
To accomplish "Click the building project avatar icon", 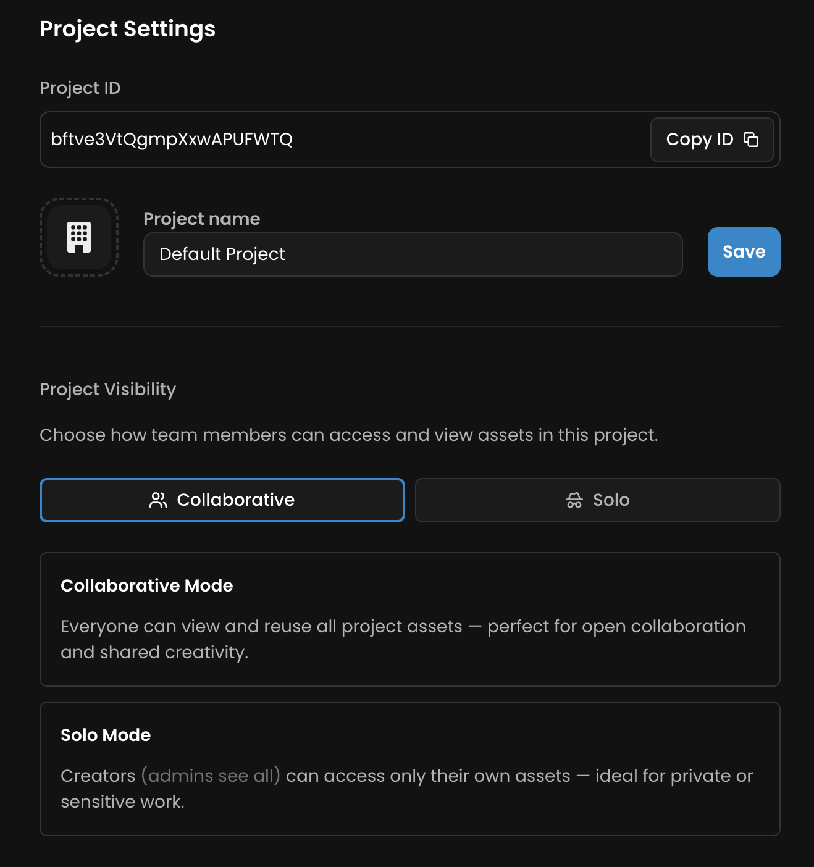I will coord(79,237).
